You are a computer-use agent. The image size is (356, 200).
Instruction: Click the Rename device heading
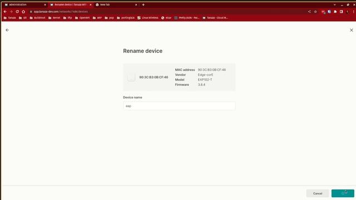click(x=142, y=51)
